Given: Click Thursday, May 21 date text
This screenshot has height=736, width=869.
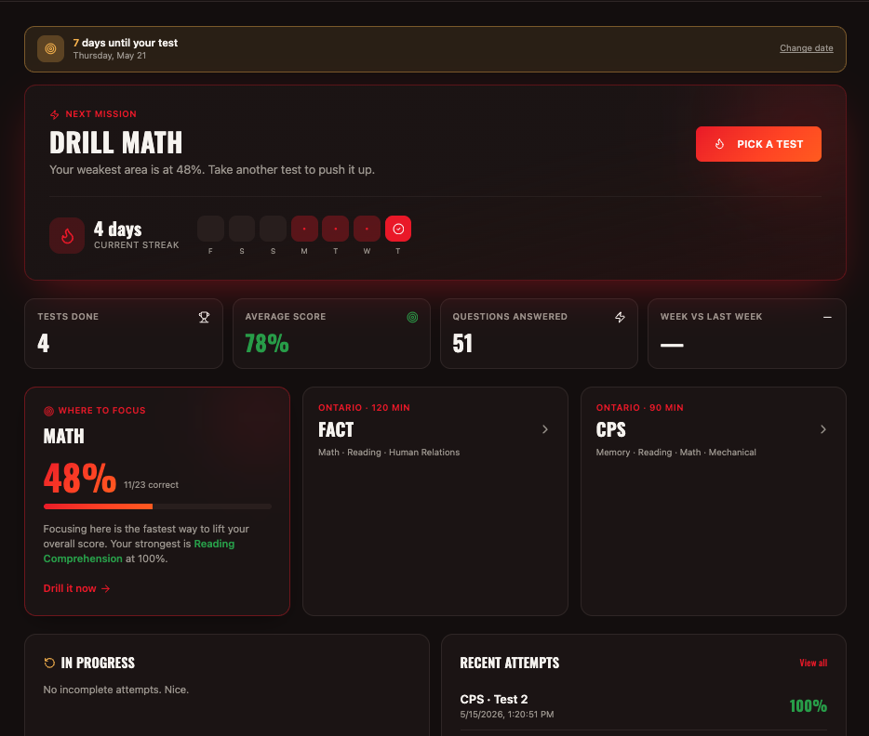Looking at the screenshot, I should (x=110, y=56).
